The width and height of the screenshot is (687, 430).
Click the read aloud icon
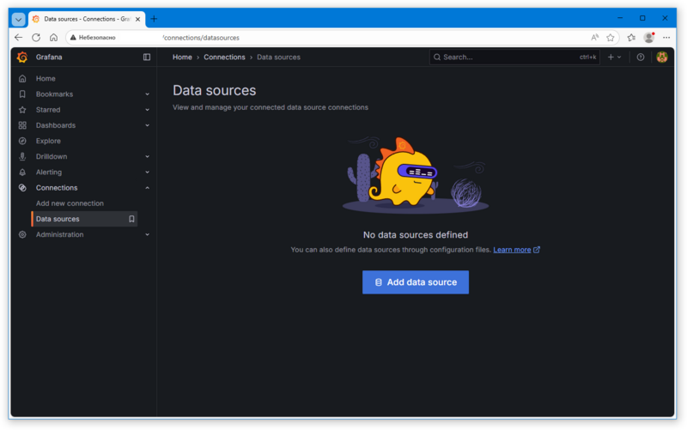point(594,37)
